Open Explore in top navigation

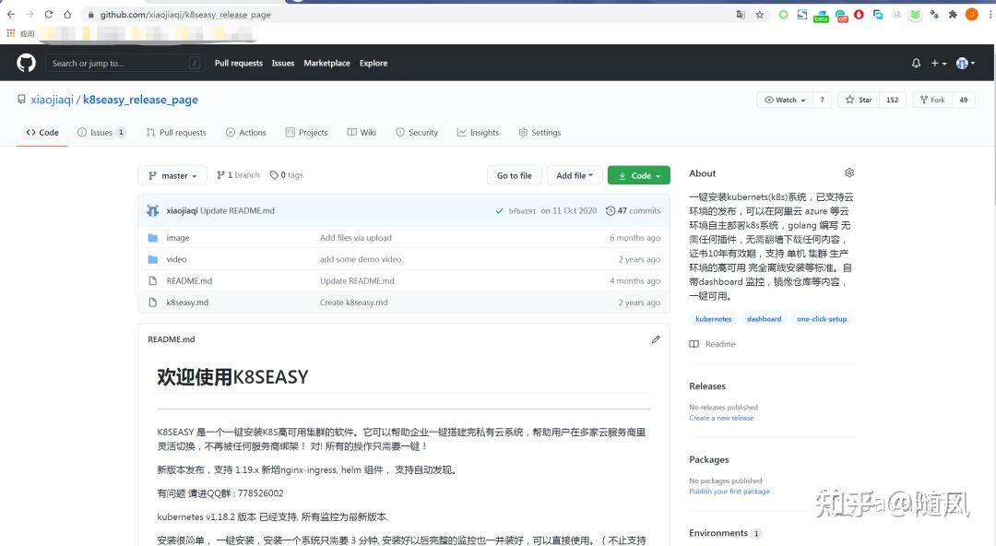click(373, 63)
